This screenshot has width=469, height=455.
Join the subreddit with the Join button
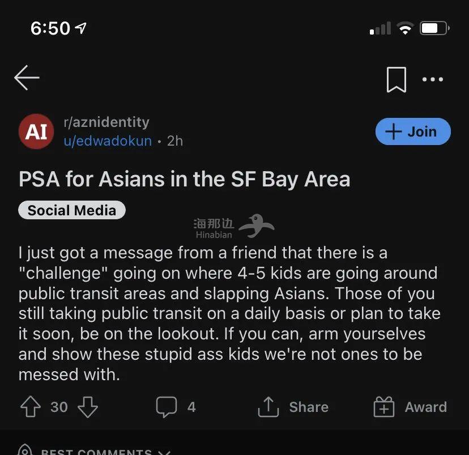[413, 131]
